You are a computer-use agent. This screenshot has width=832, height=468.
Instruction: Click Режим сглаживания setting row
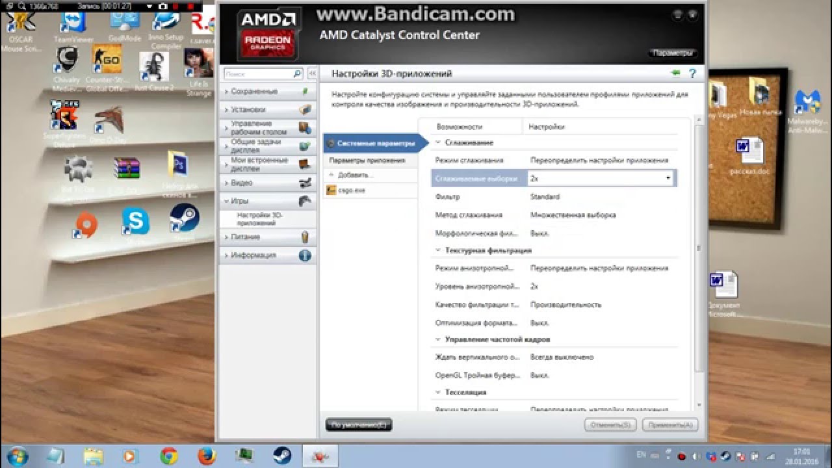[554, 160]
